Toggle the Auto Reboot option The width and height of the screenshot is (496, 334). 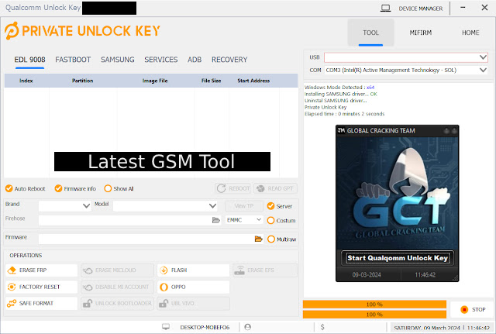(x=26, y=188)
